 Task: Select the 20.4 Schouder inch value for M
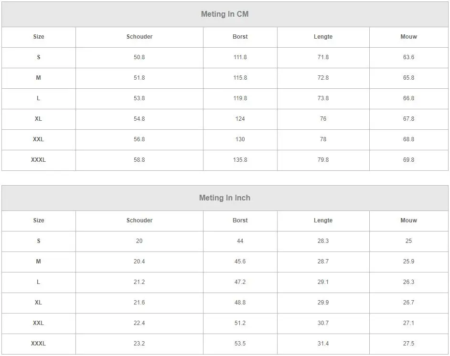point(139,262)
